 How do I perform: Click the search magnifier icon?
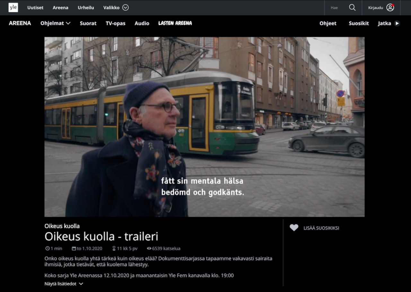(352, 7)
